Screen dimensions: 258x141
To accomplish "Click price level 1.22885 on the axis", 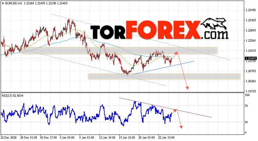I will coord(251,30).
